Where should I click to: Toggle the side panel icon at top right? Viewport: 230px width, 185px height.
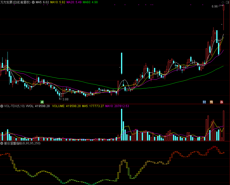[x=227, y=2]
